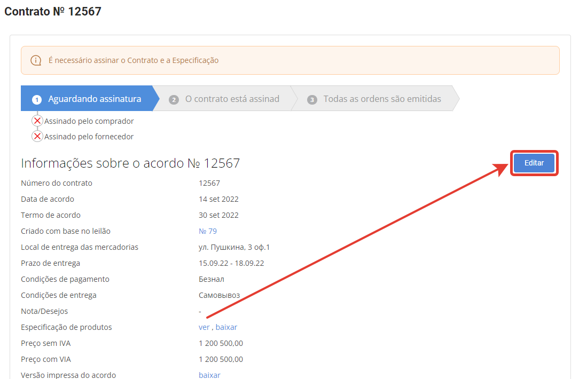Viewport: 579px width, 379px height.
Task: Click the signing required alert message text
Action: (x=134, y=60)
